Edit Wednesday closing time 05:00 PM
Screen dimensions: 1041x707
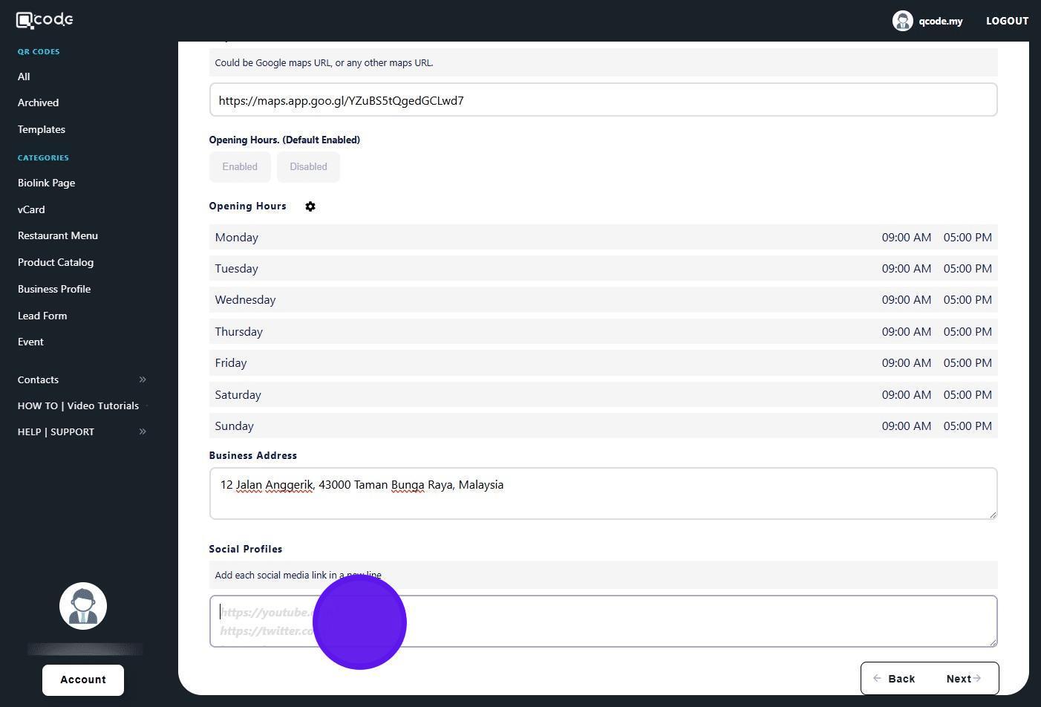(967, 300)
